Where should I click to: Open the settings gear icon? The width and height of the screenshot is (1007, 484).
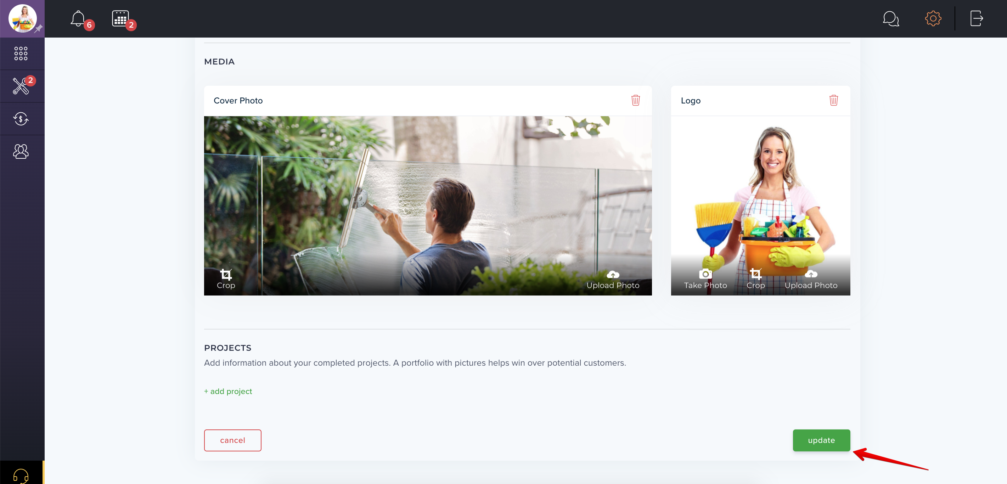(933, 18)
